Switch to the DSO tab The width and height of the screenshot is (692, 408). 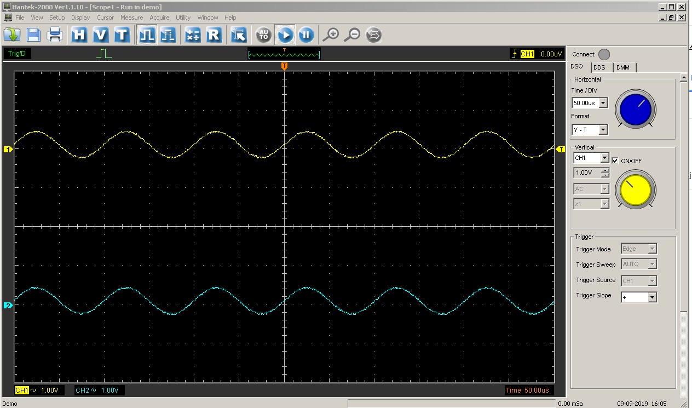coord(577,67)
